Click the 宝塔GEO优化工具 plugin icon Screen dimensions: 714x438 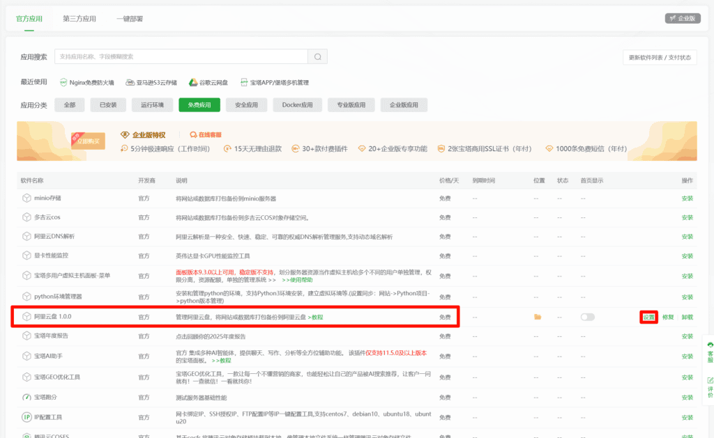[27, 377]
